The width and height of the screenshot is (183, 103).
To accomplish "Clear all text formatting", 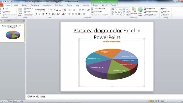I will [65, 10].
